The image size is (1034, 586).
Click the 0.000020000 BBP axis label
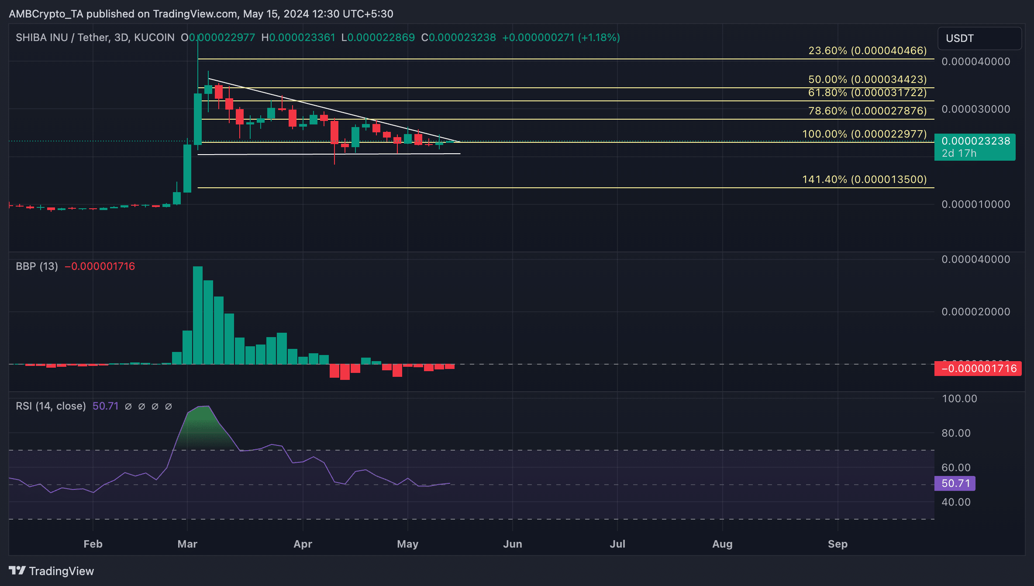[976, 312]
